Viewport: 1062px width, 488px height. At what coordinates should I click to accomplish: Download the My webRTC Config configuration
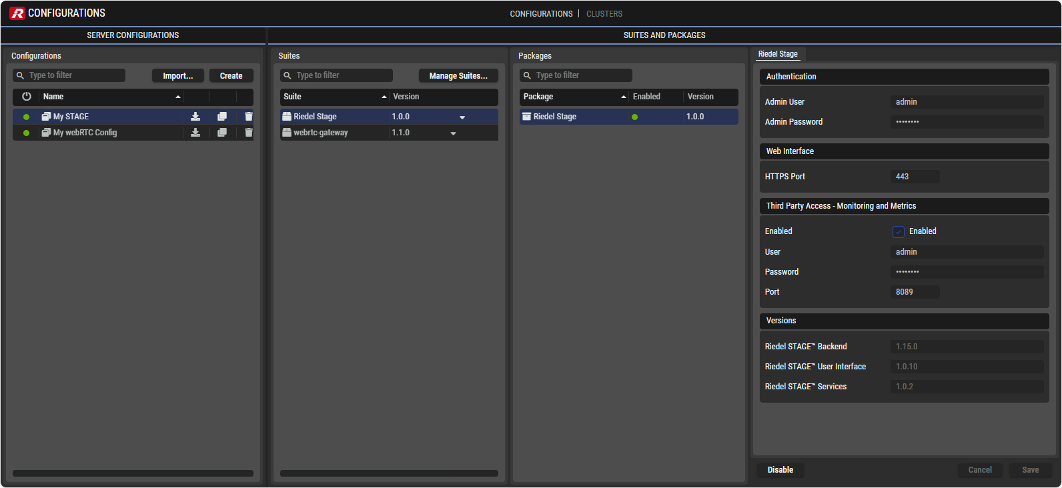(x=195, y=133)
